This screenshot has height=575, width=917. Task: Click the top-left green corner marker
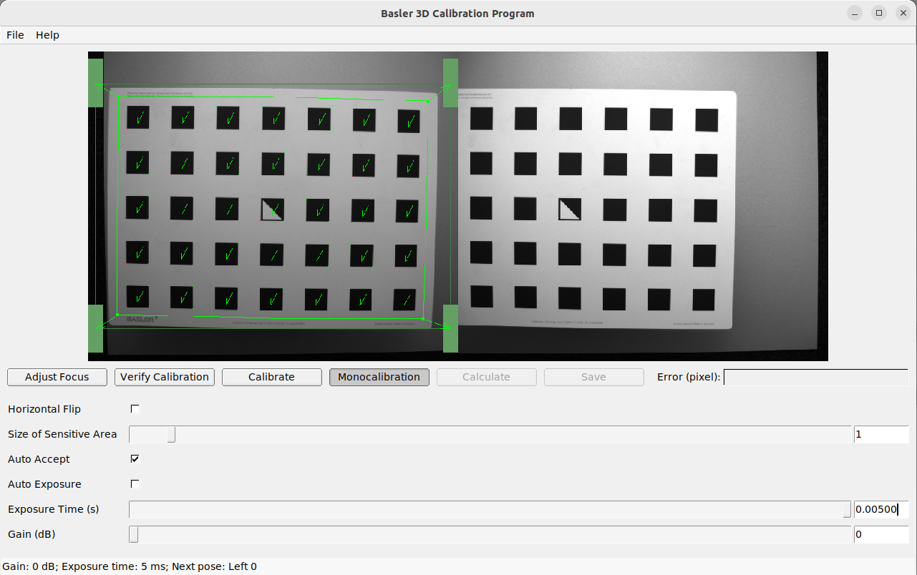pos(96,83)
